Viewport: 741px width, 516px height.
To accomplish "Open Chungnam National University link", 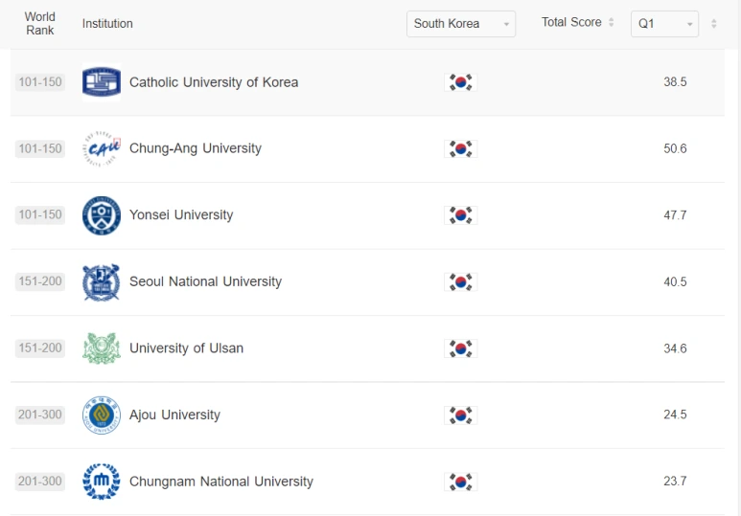I will (x=221, y=482).
